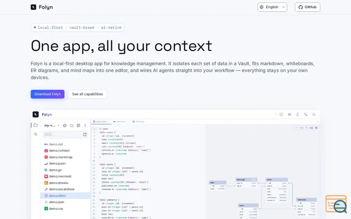This screenshot has height=219, width=351.
Task: Click See all capabilities
Action: [87, 94]
